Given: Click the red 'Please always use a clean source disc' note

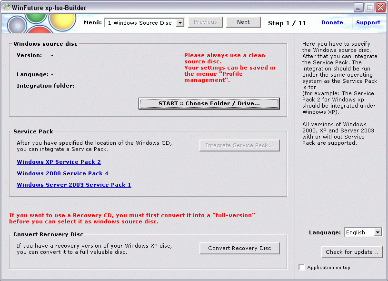Looking at the screenshot, I should tap(229, 68).
